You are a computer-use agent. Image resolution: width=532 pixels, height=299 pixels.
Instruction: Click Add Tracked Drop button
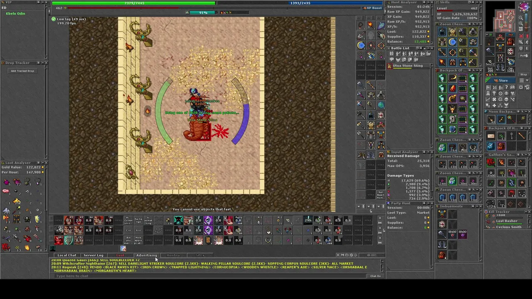[22, 71]
